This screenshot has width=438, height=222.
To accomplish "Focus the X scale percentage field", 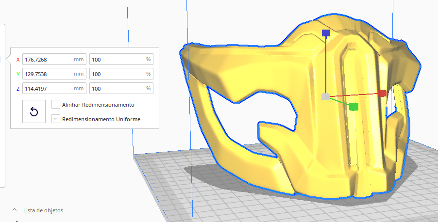I will [x=117, y=59].
